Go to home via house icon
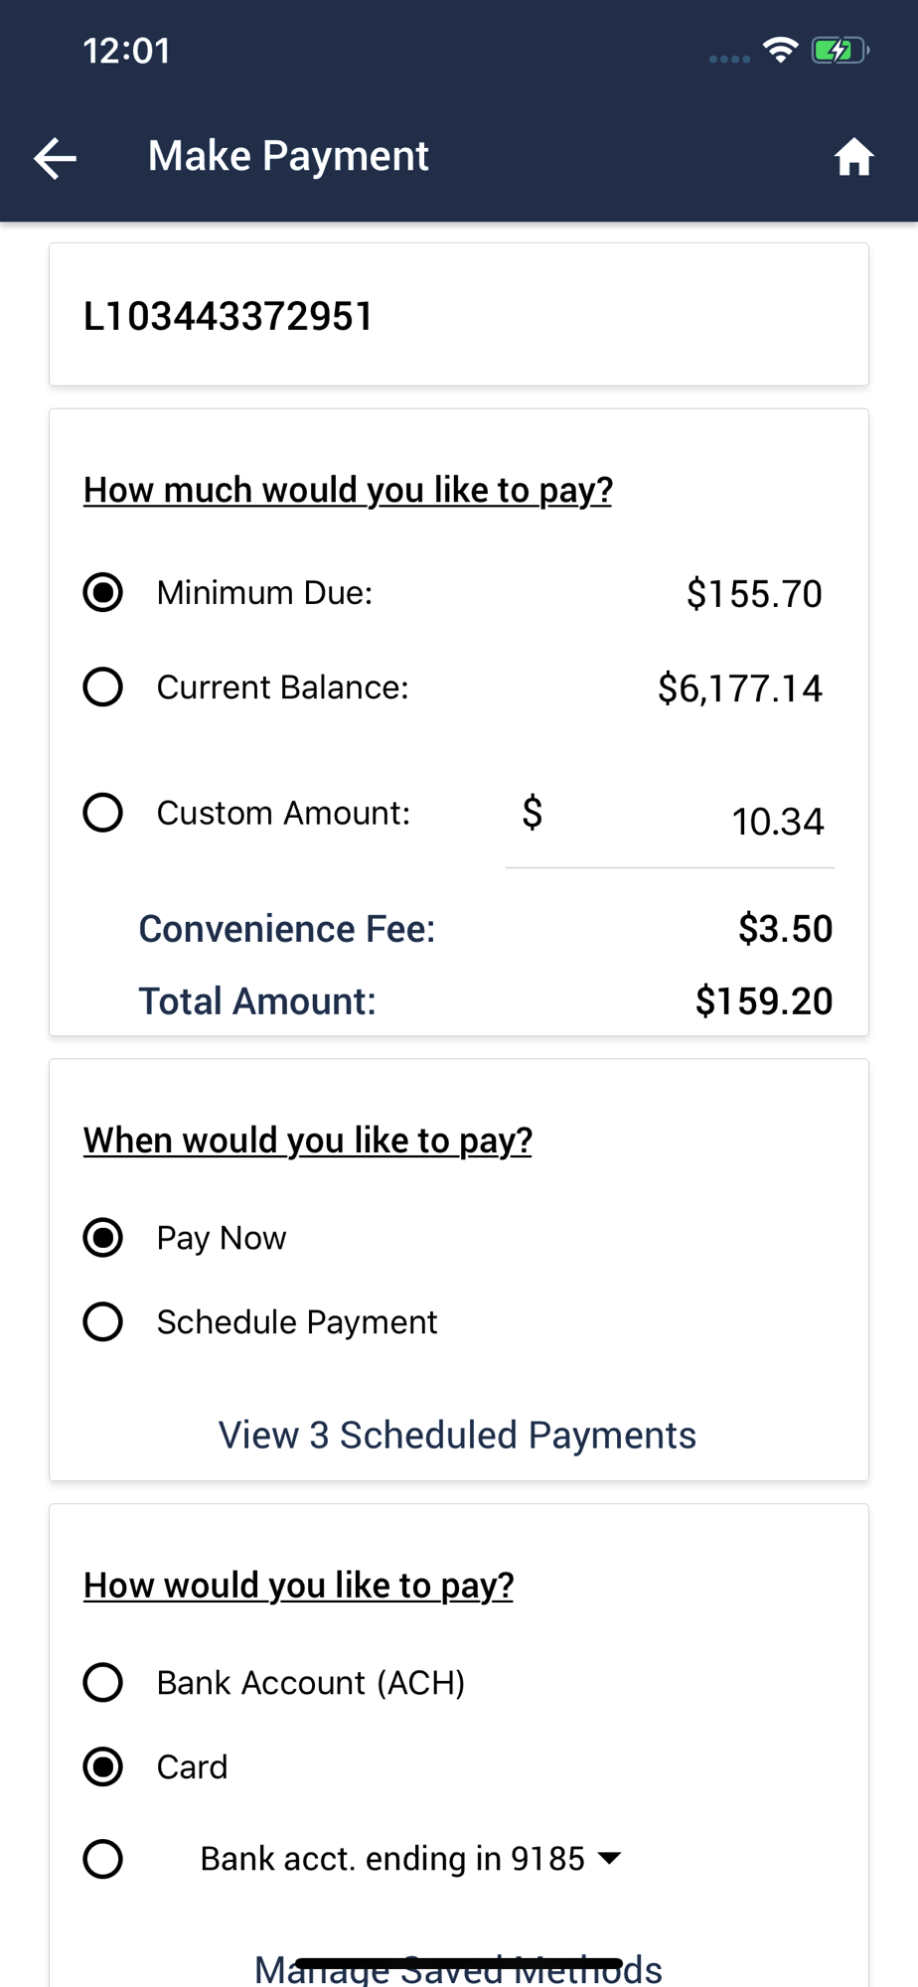918x1987 pixels. (852, 157)
